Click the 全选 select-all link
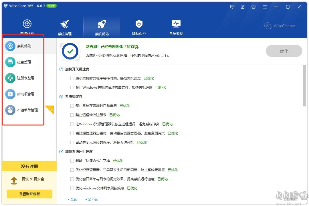The width and height of the screenshot is (309, 206). tap(74, 199)
